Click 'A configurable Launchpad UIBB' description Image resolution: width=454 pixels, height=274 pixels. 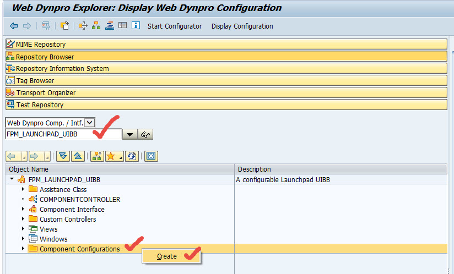pyautogui.click(x=283, y=180)
